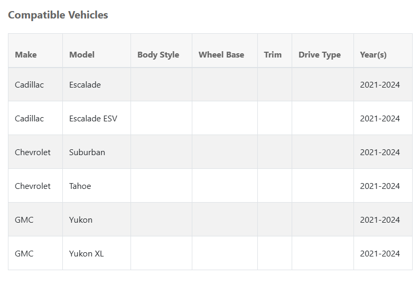Click the Make column header
Viewport: 419px width, 286px height.
point(26,54)
